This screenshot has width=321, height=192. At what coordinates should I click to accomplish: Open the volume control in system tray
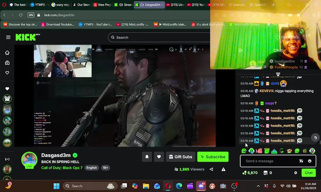(x=288, y=186)
